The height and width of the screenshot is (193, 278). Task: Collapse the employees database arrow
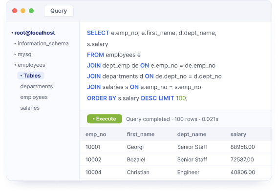[15, 65]
